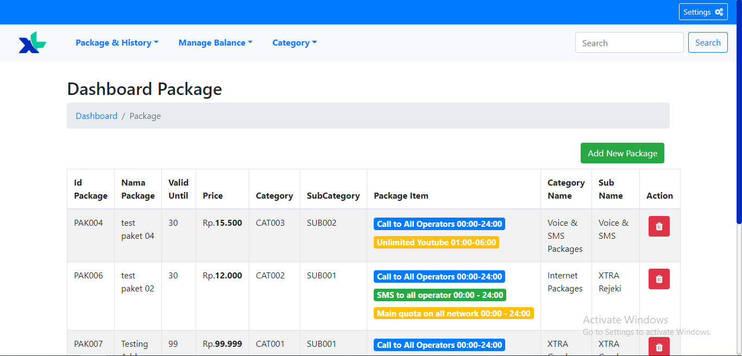This screenshot has width=742, height=356.
Task: Click the page scrollbar thumb
Action: pos(739,111)
